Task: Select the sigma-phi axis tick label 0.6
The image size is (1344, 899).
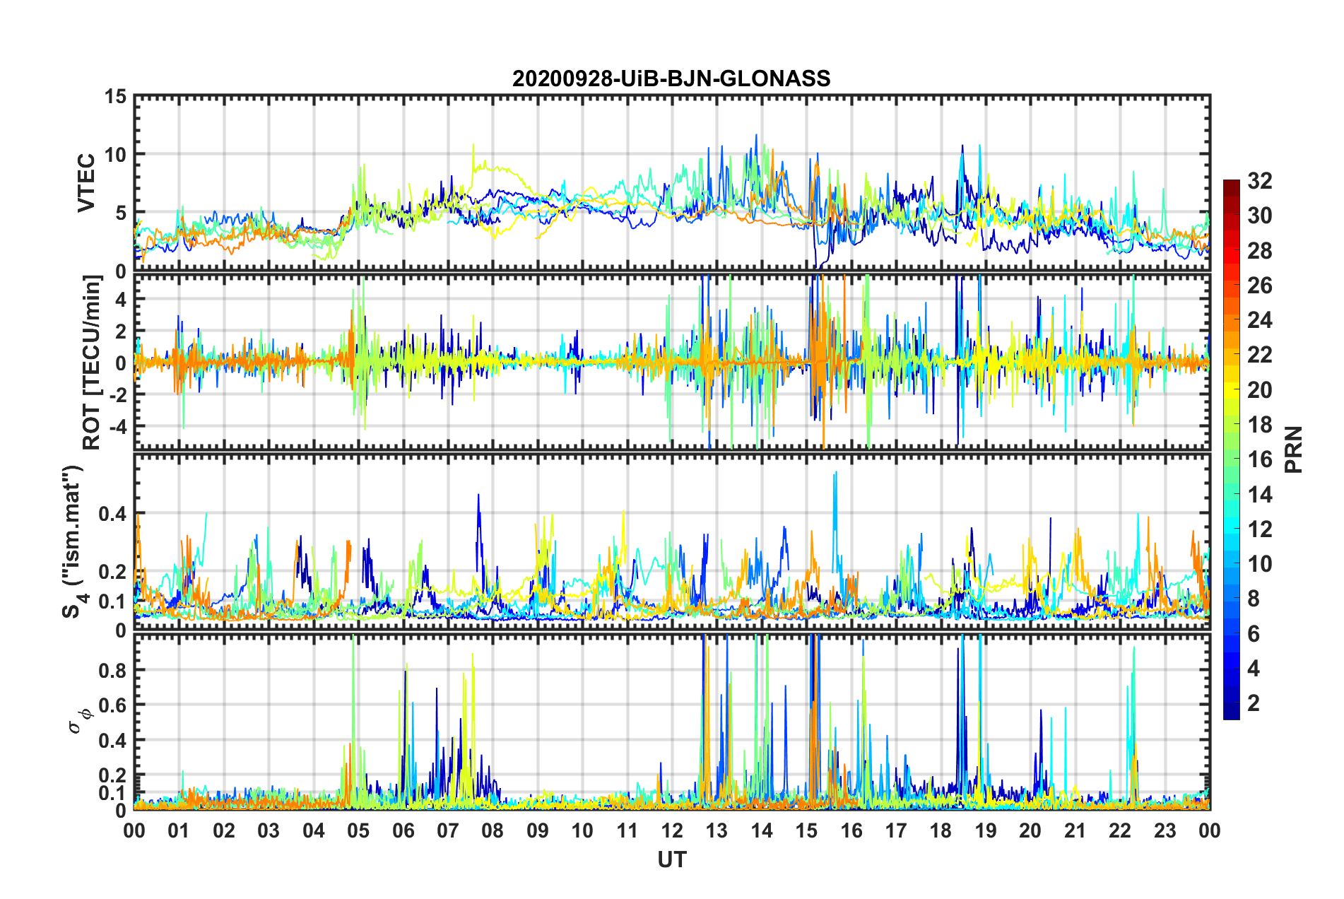Action: click(112, 705)
